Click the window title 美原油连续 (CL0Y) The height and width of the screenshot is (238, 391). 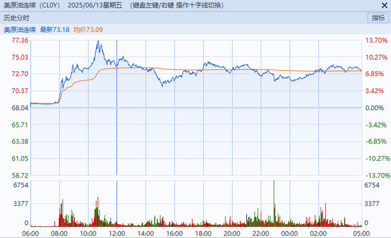32,5
